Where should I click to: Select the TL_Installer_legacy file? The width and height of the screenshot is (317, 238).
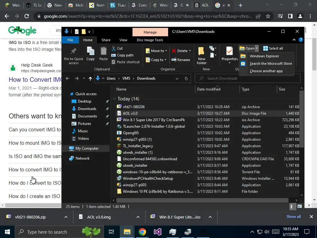(138, 146)
